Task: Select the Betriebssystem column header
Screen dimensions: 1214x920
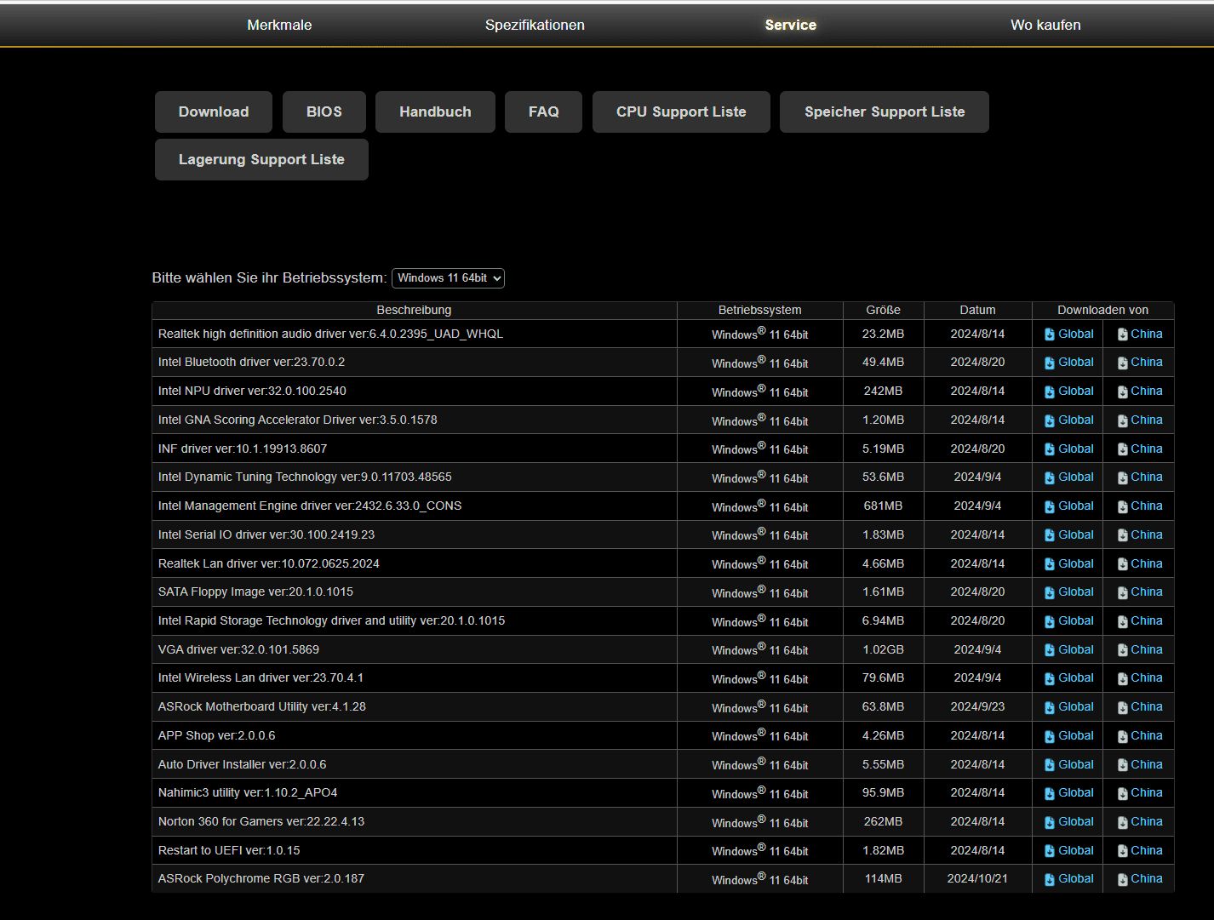Action: [x=759, y=310]
